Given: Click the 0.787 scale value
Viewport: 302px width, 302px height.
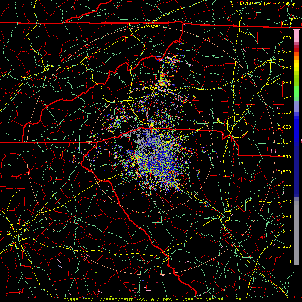Looking at the screenshot, I should tap(284, 97).
